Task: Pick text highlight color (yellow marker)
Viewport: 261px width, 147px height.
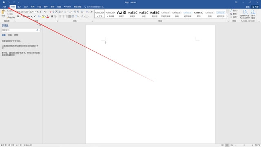Action: 43,16
